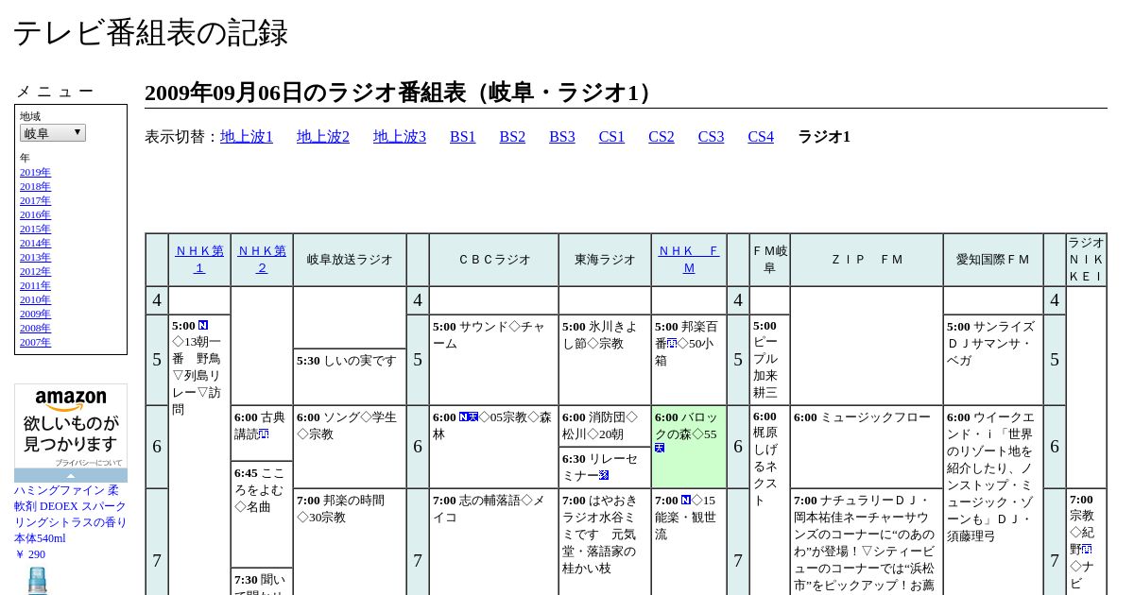Collapse the Amazon ad arrow bar
Screen dimensions: 1134x595
(71, 475)
